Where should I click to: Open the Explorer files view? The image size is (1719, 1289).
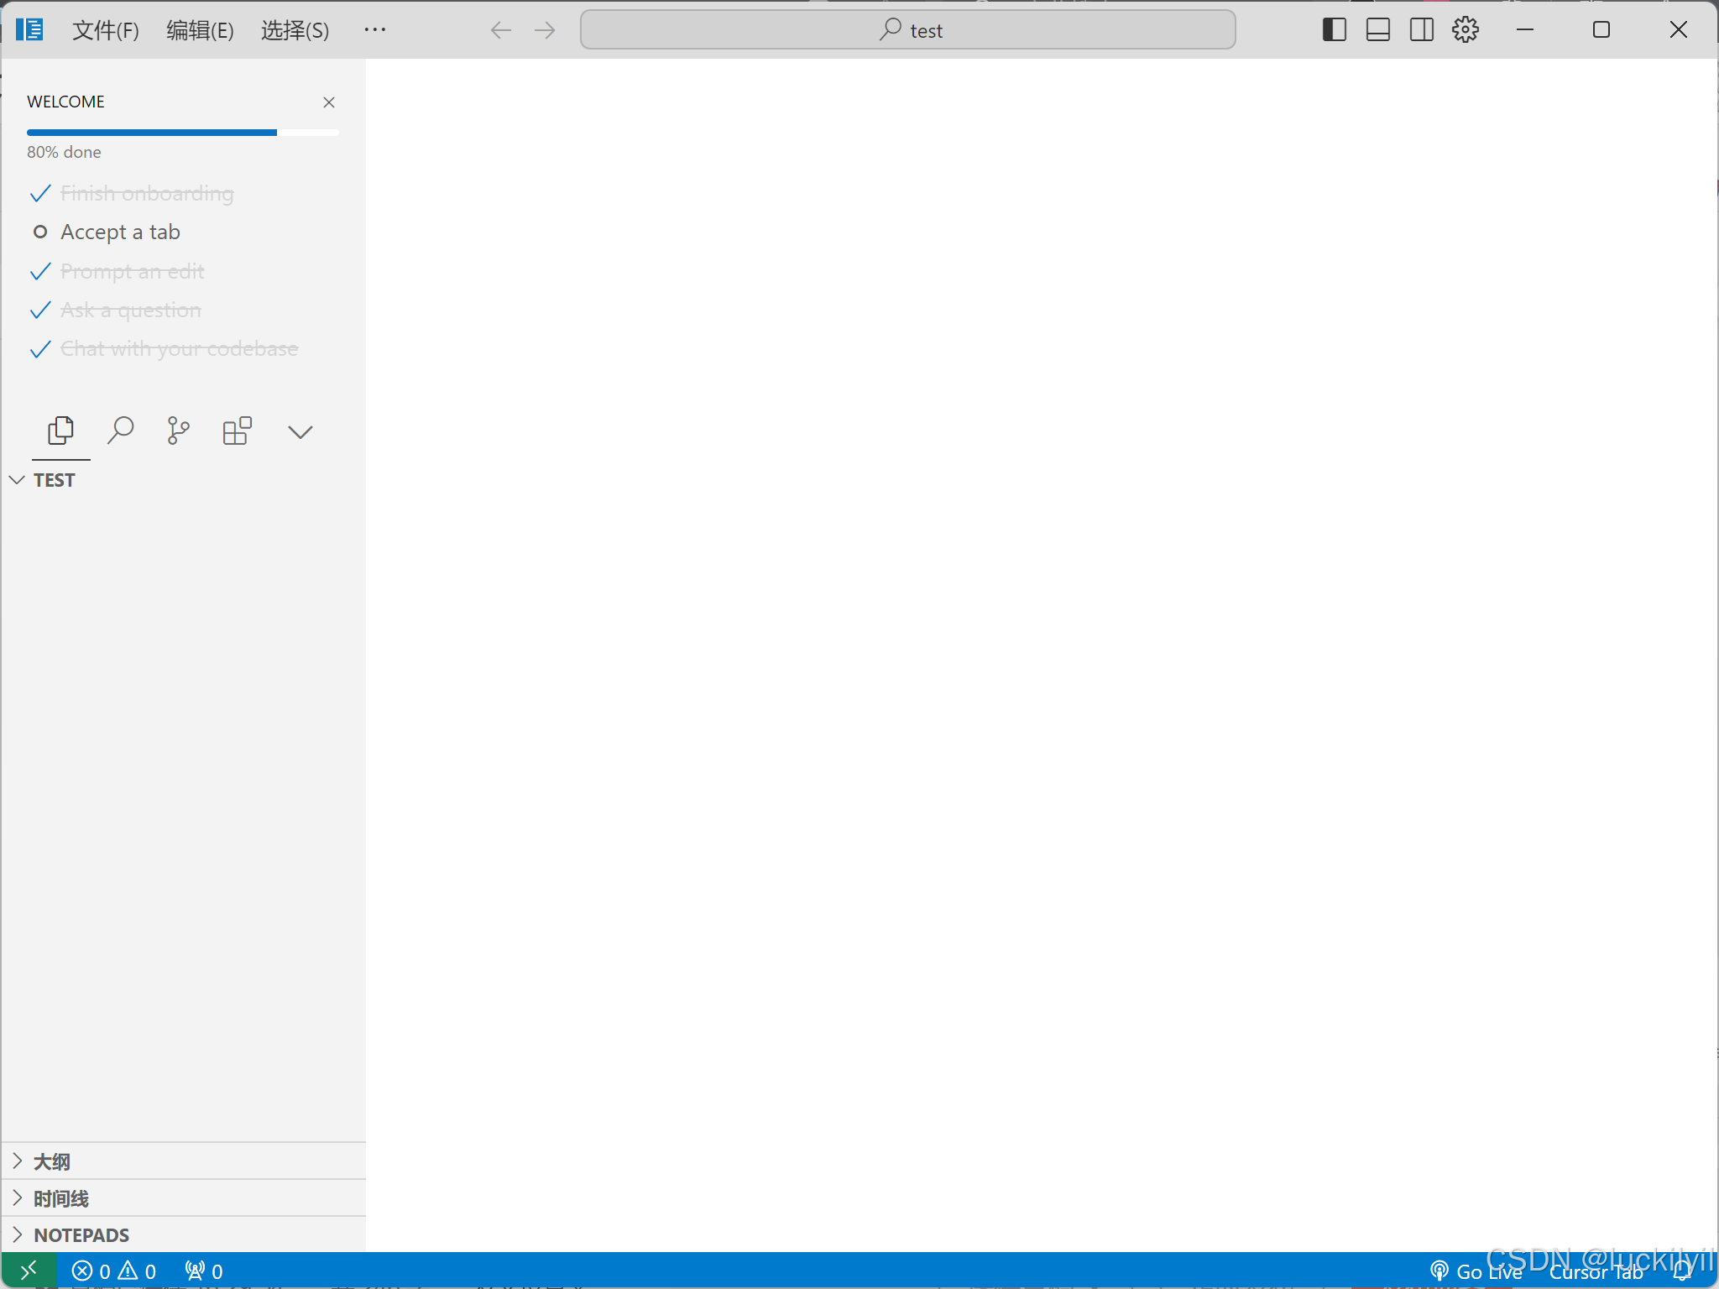click(x=60, y=431)
